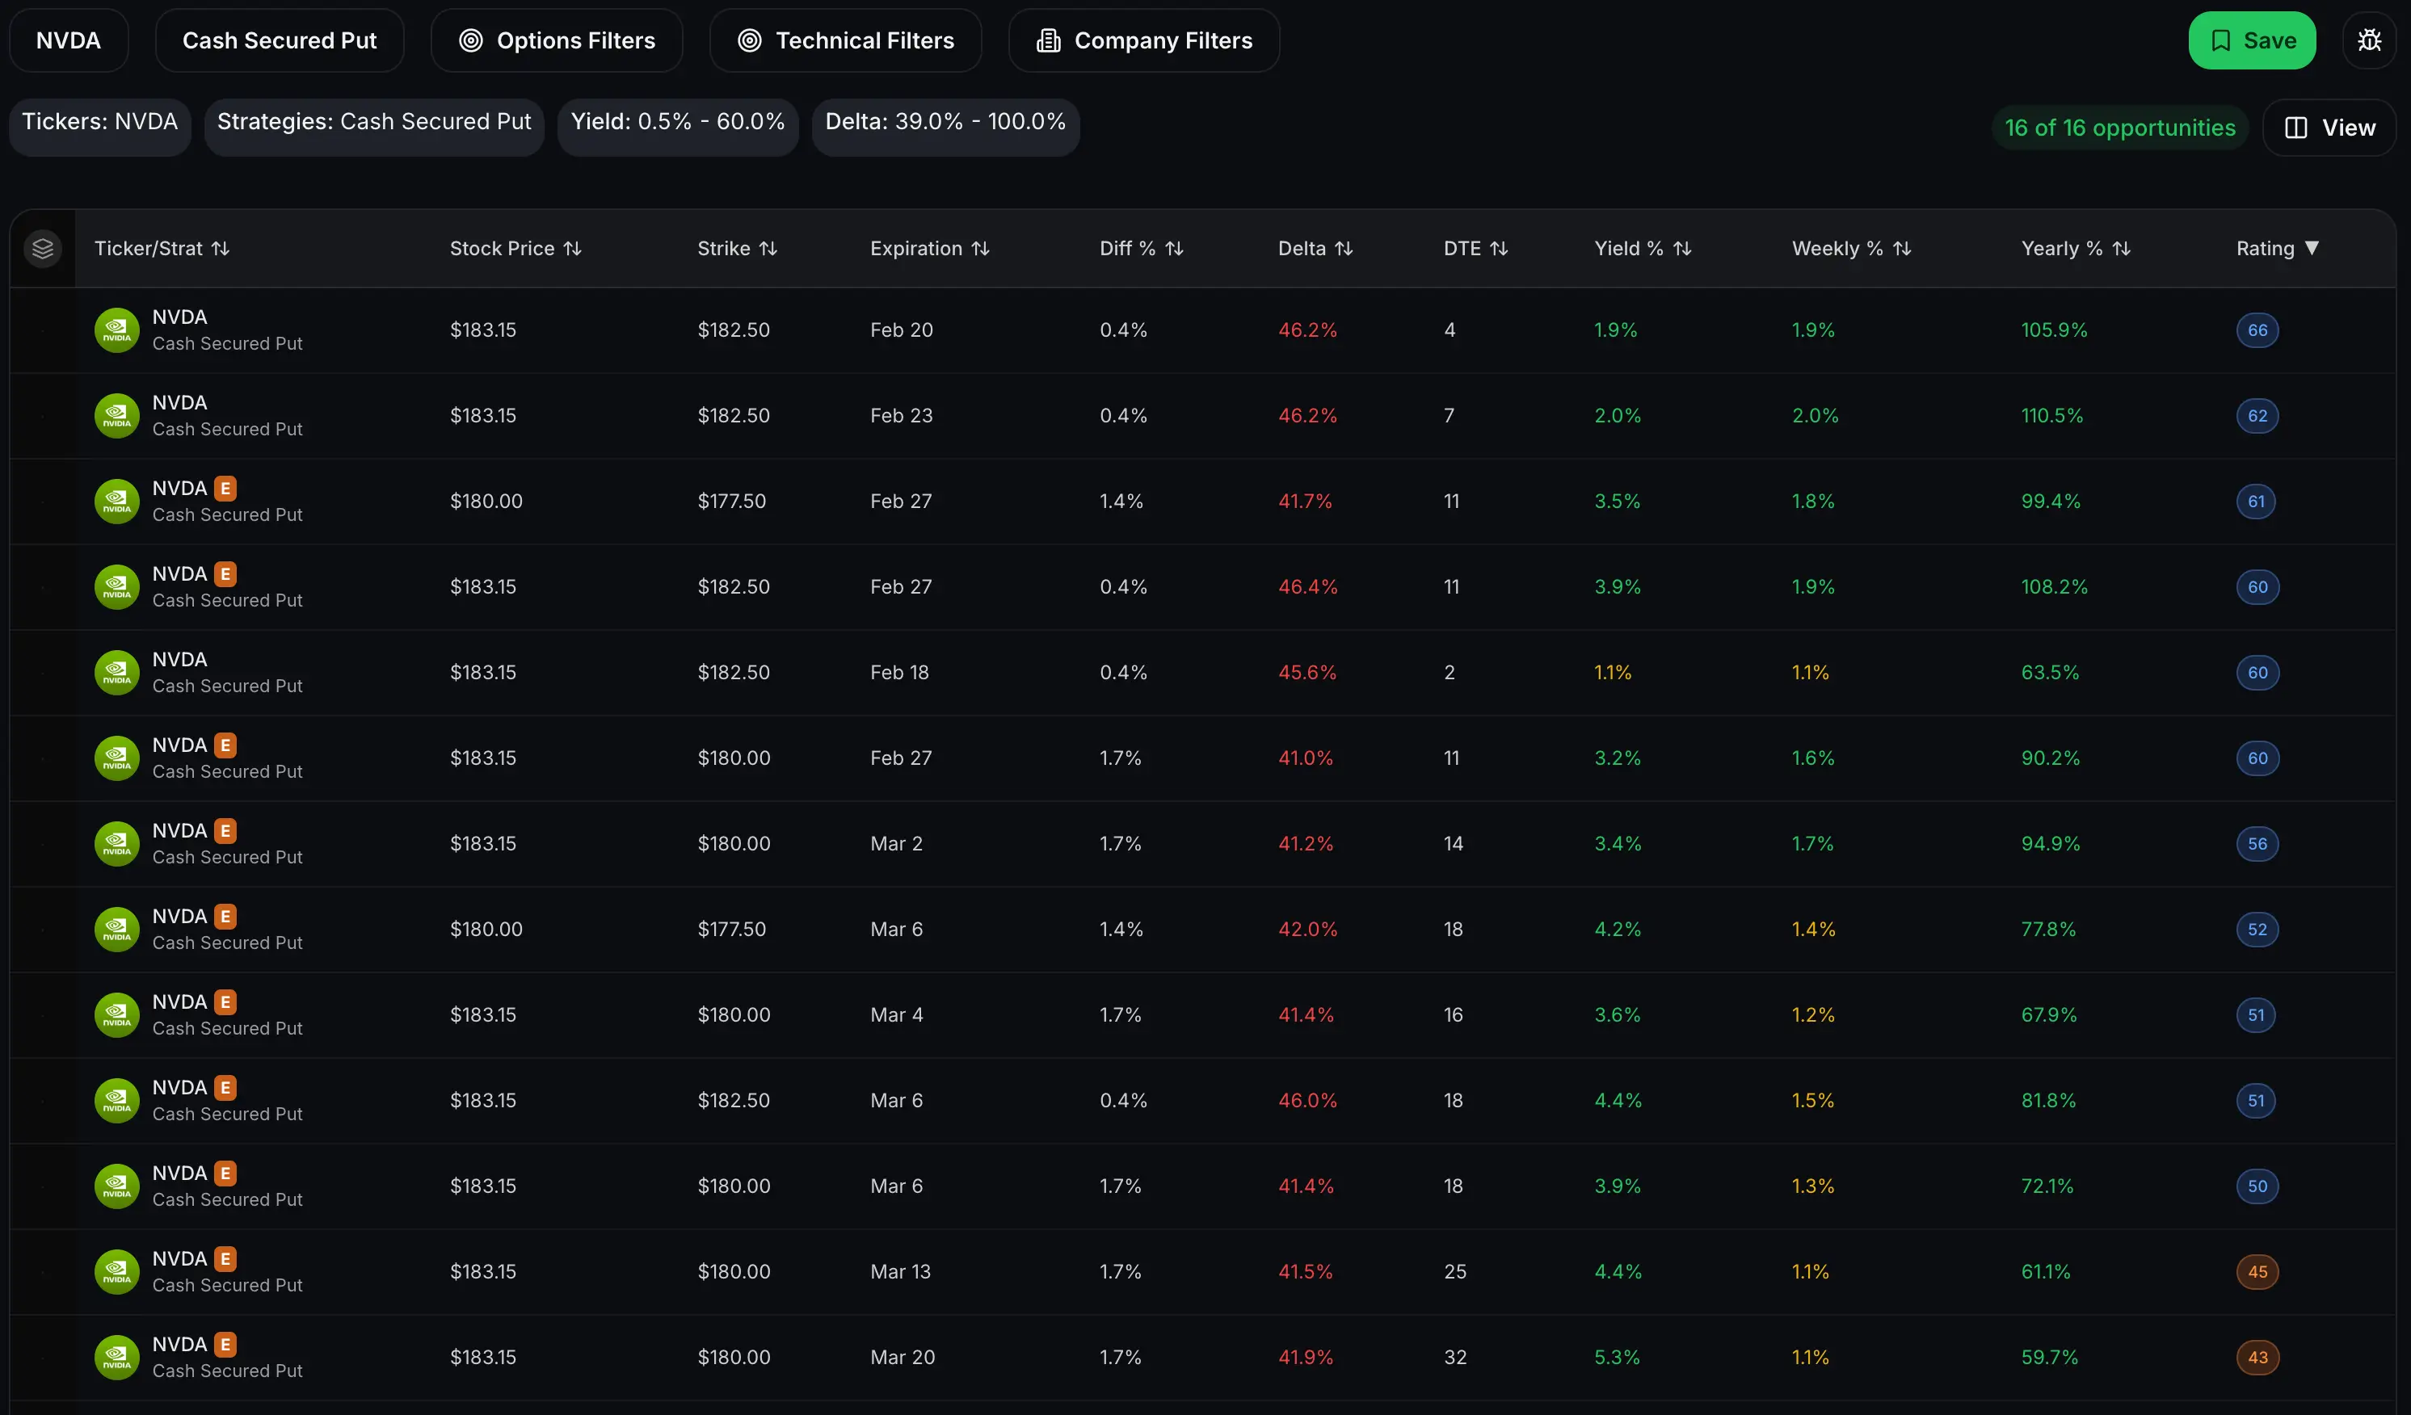The width and height of the screenshot is (2411, 1415).
Task: Open the Cash Secured Put strategy selector
Action: pos(280,40)
